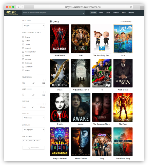Select the G age rating
This screenshot has width=148, height=165.
click(24, 141)
